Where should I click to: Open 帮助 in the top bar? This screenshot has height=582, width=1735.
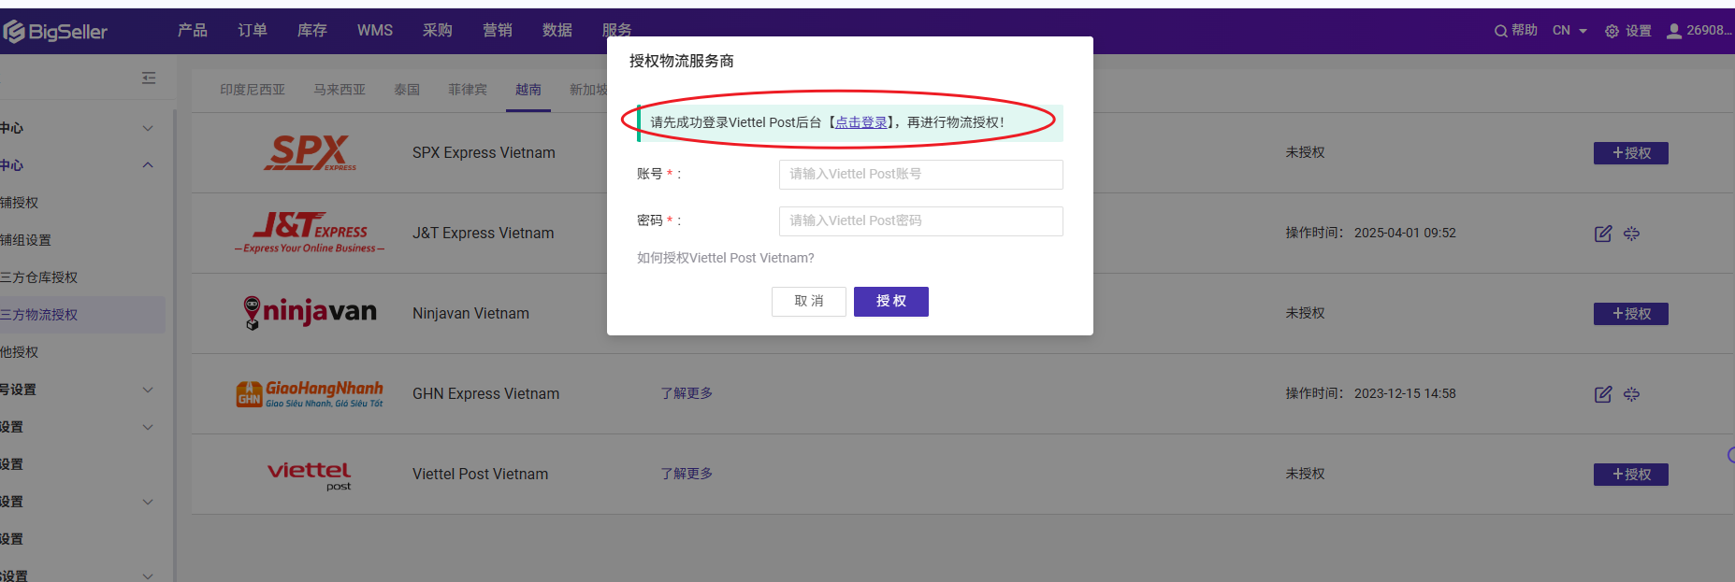1525,31
